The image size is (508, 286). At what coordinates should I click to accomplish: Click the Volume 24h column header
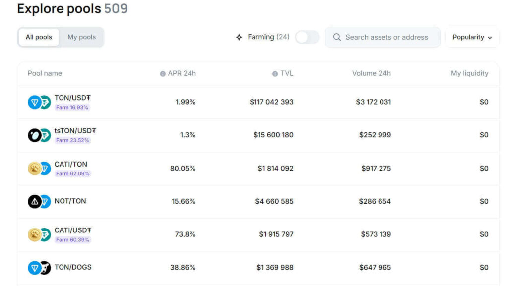371,73
